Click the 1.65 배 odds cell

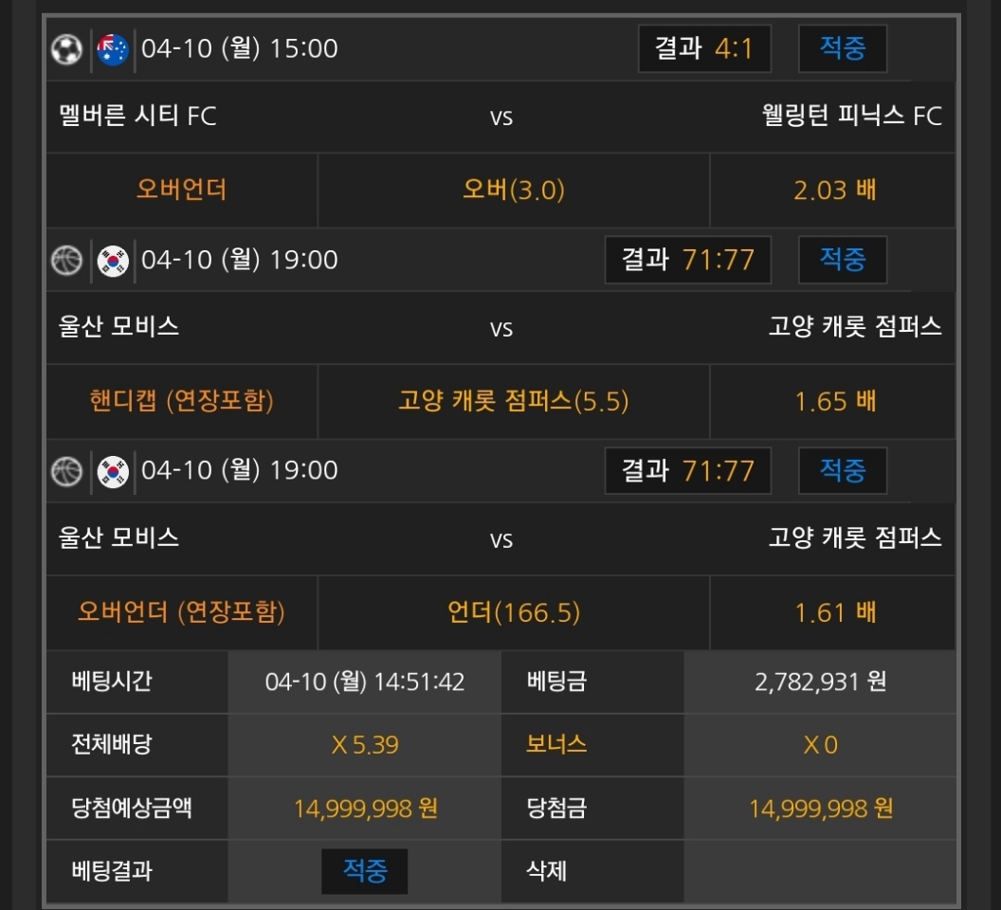click(x=834, y=401)
